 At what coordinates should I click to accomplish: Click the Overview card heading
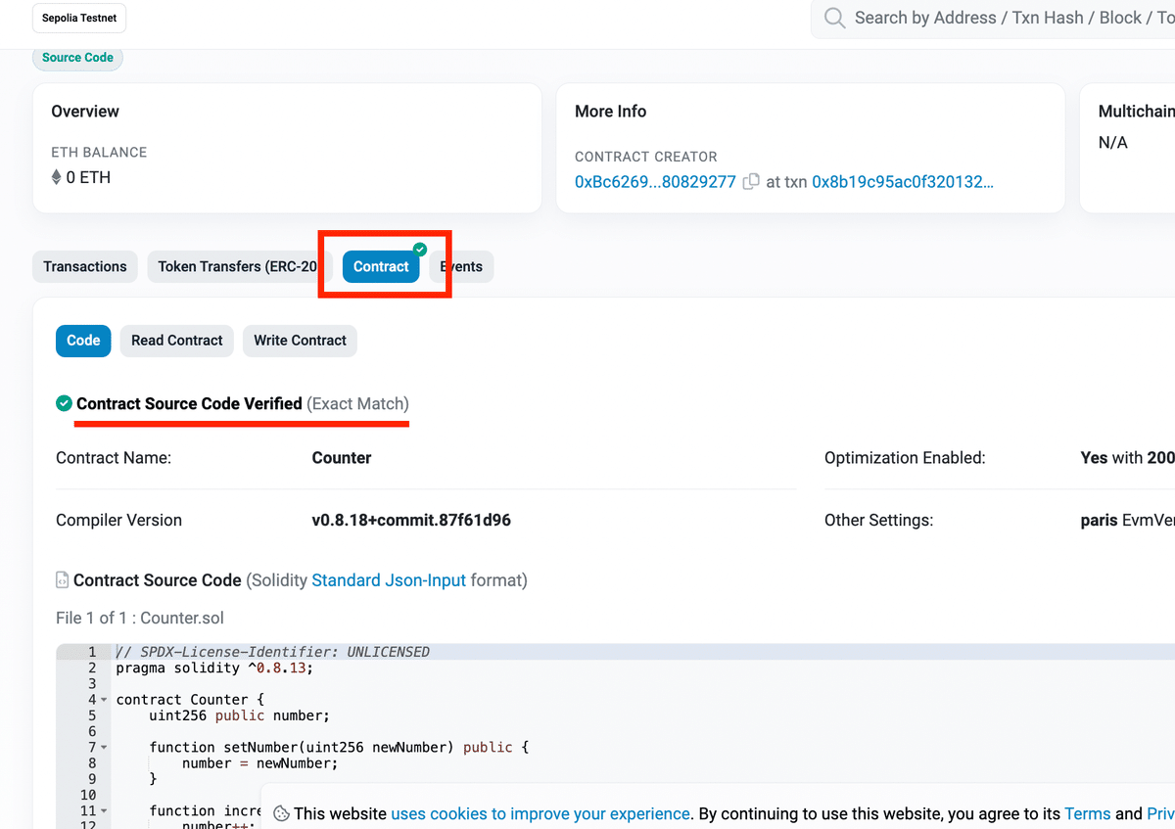[85, 112]
